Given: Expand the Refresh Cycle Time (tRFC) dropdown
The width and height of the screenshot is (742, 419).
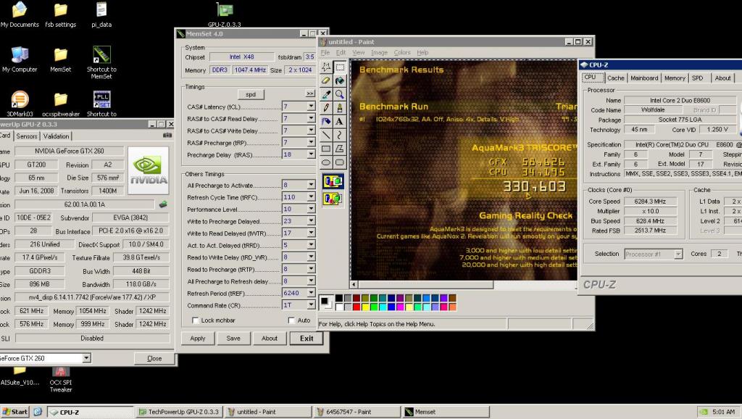Looking at the screenshot, I should pos(311,197).
